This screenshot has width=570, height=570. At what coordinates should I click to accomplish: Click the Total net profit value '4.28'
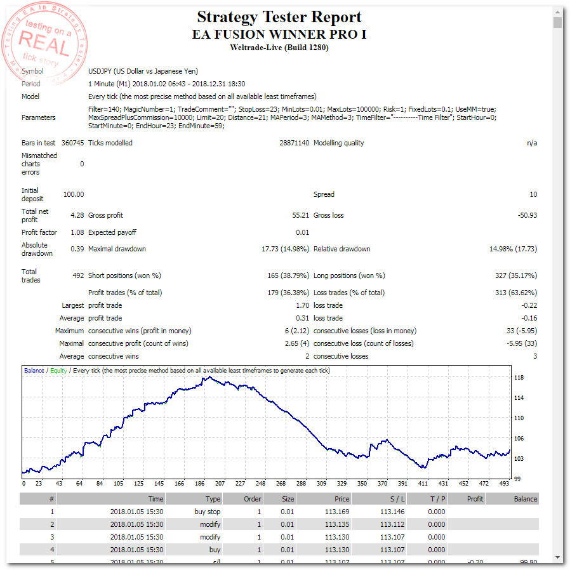(x=77, y=215)
